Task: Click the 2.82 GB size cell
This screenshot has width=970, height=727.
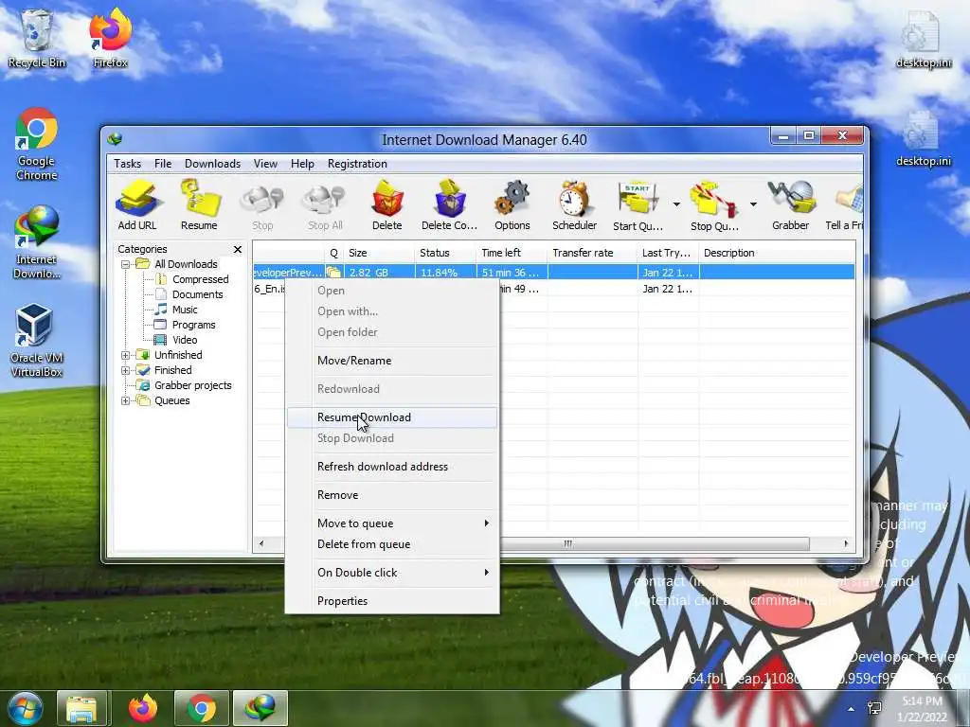Action: coord(378,273)
